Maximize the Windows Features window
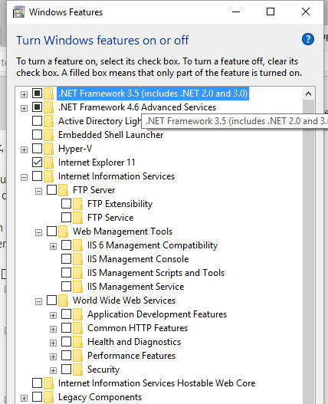328x404 pixels. [271, 11]
